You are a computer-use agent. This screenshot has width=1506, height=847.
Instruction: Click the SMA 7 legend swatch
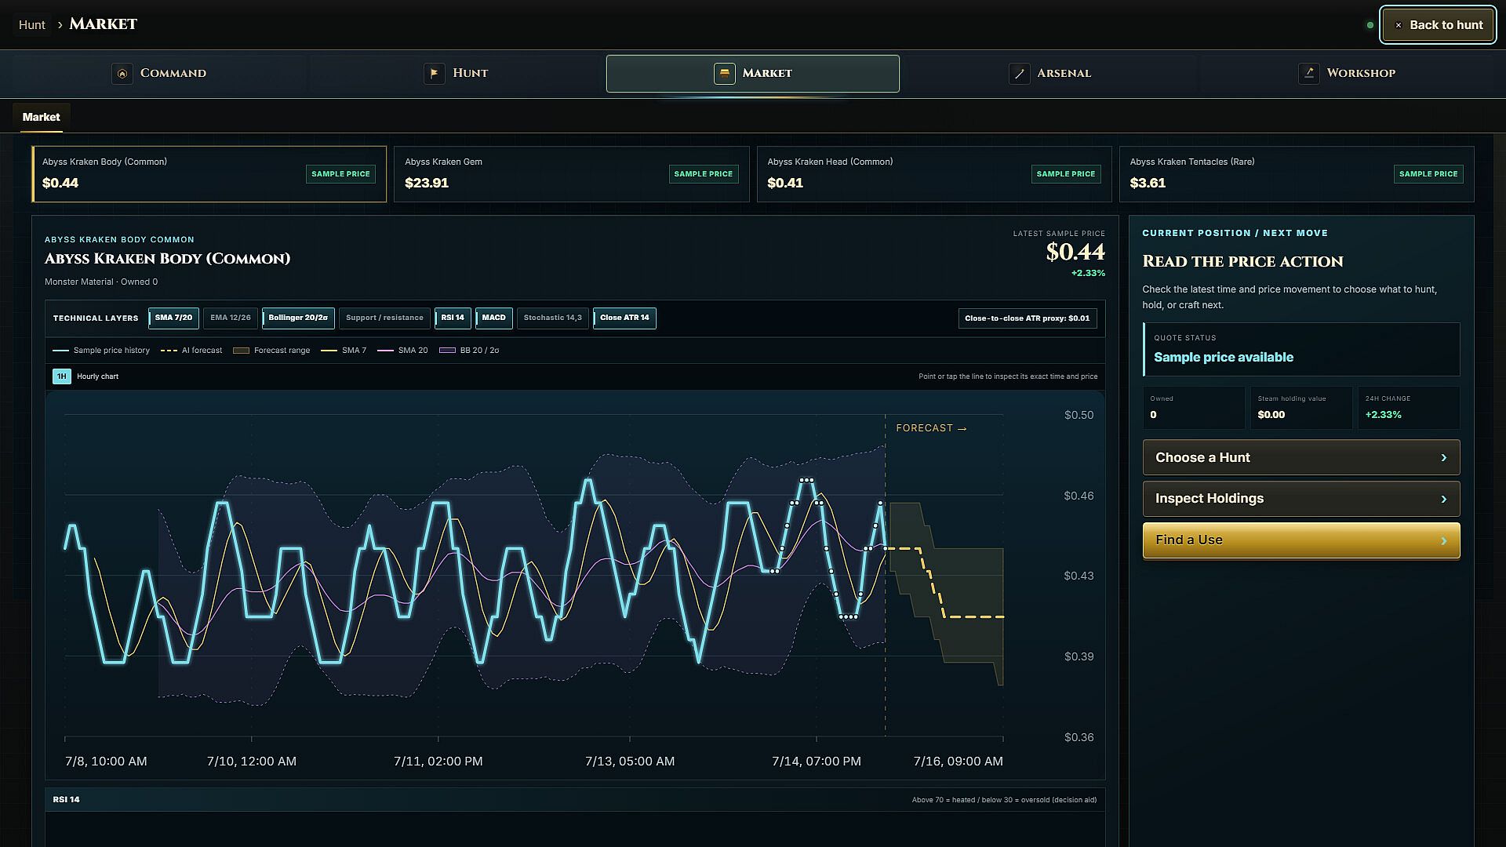[329, 351]
